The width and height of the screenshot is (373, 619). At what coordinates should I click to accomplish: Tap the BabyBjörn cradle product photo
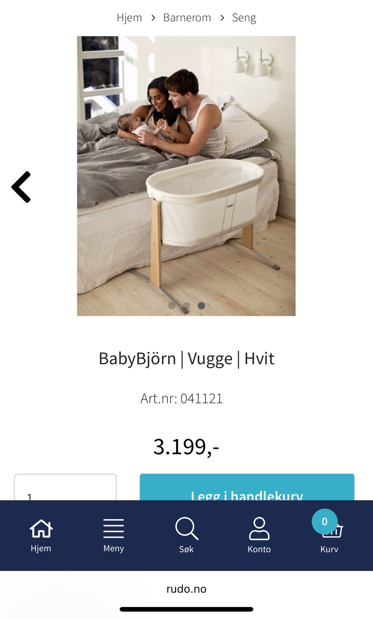point(186,176)
